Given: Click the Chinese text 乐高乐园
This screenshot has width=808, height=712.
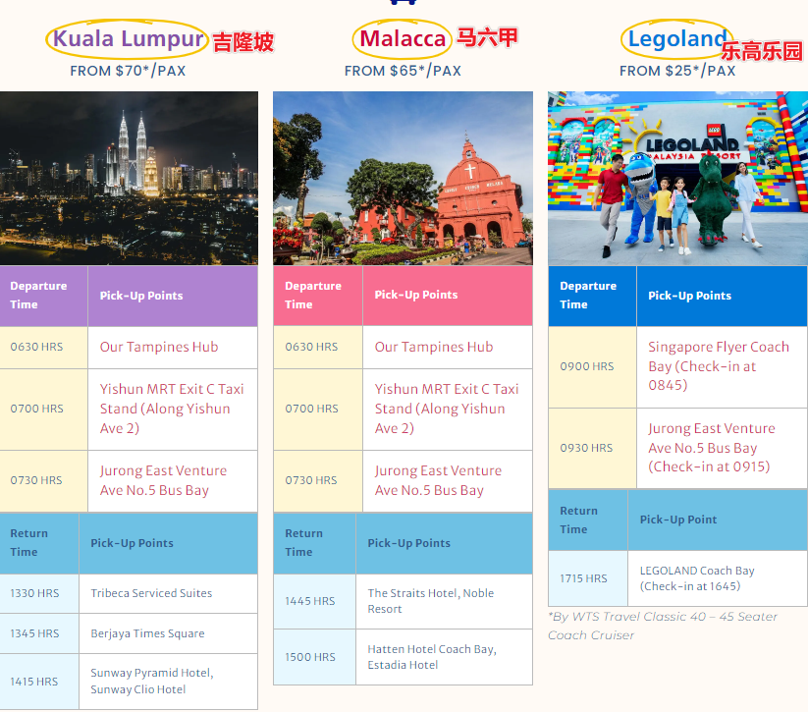Looking at the screenshot, I should pos(762,51).
